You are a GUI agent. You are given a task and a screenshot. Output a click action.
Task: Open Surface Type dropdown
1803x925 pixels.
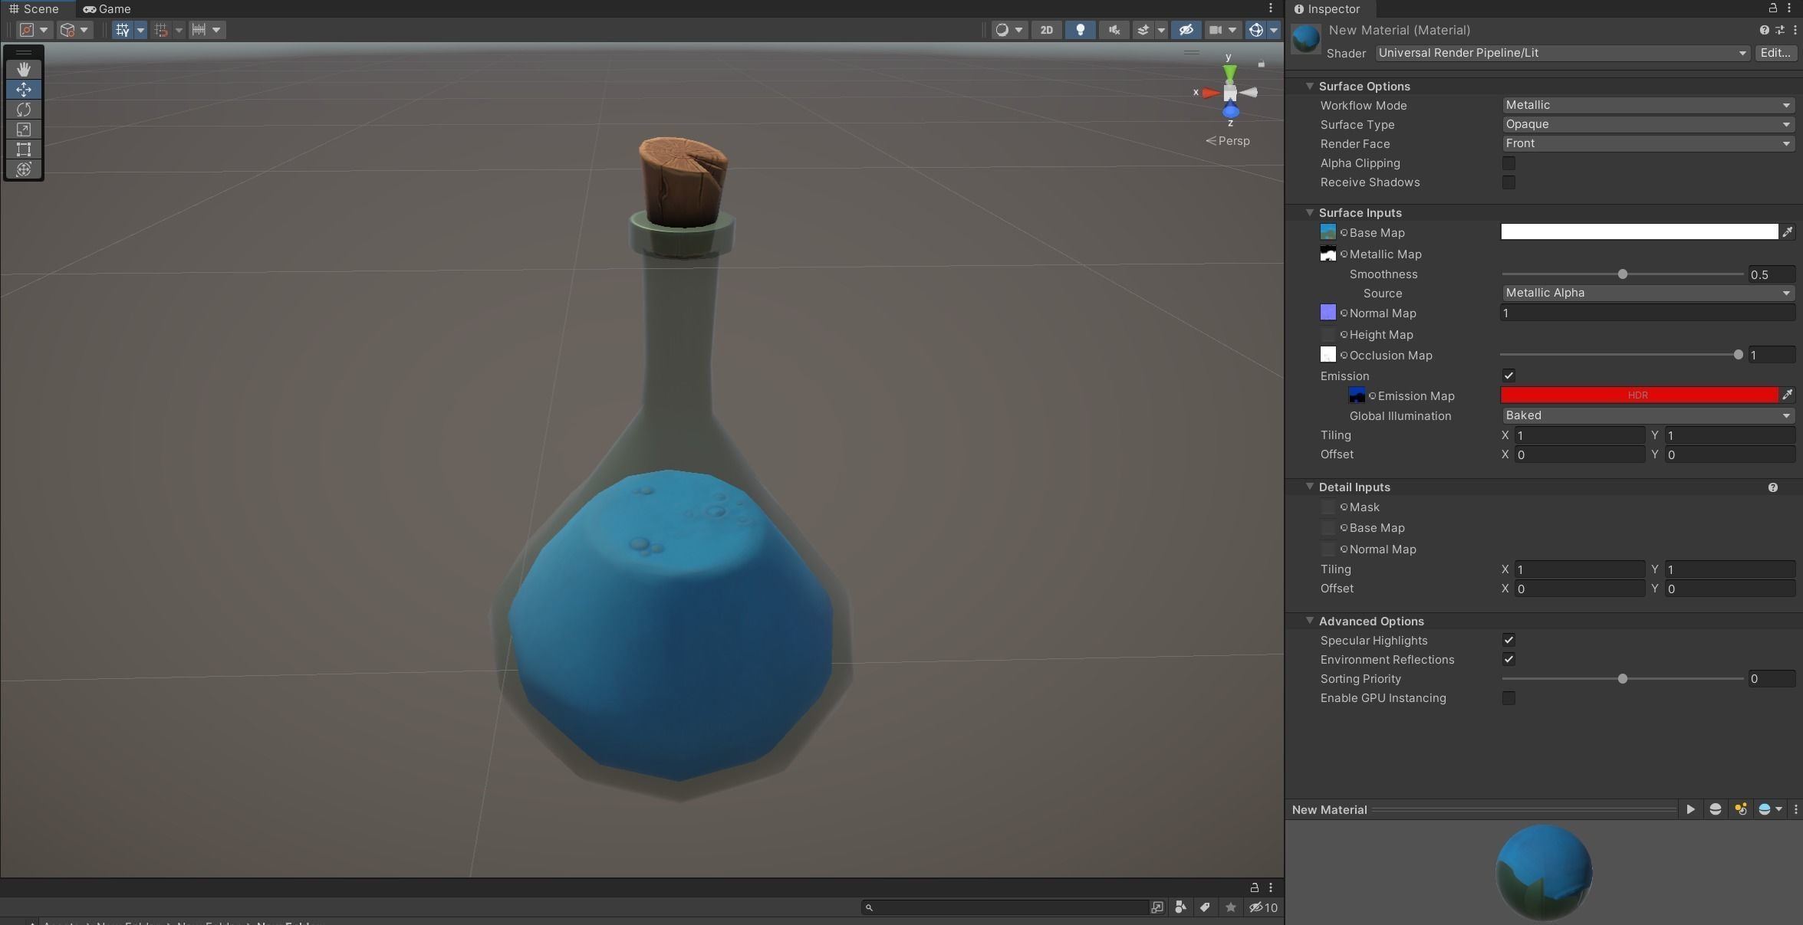(x=1647, y=124)
